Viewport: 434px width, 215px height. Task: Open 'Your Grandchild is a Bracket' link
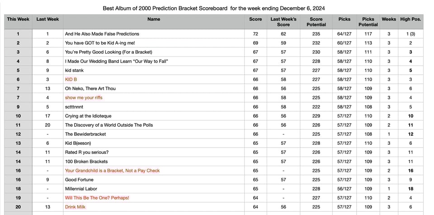pos(112,171)
